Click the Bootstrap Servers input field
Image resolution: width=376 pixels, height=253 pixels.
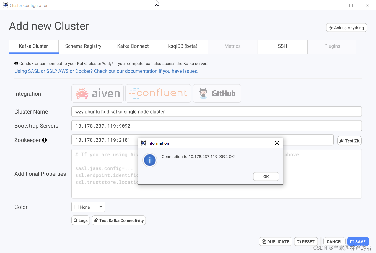(216, 126)
